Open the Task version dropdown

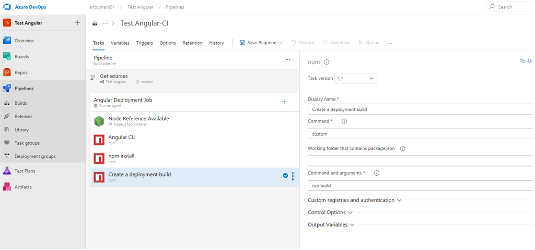356,78
